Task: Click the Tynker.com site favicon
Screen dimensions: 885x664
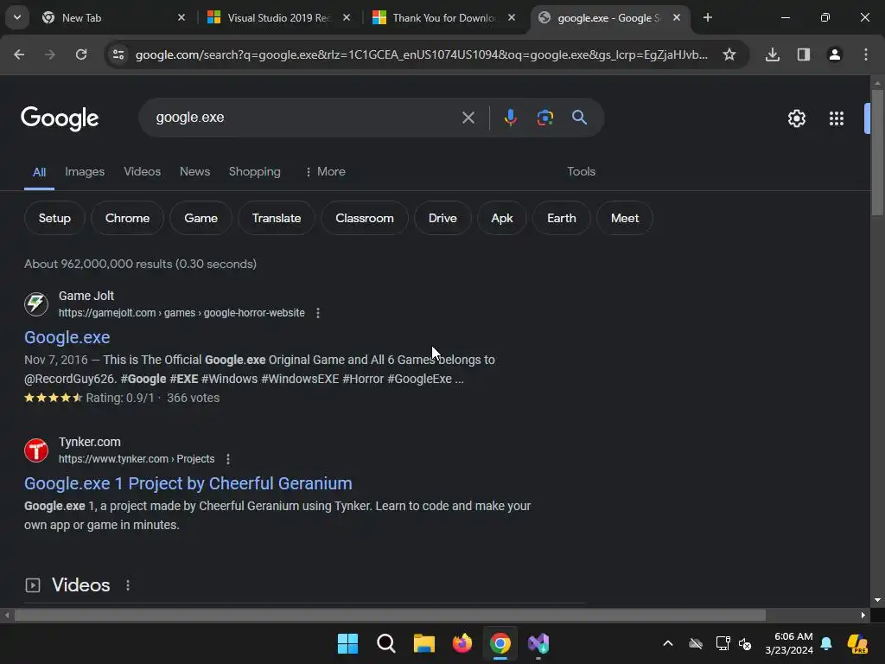Action: click(x=36, y=450)
